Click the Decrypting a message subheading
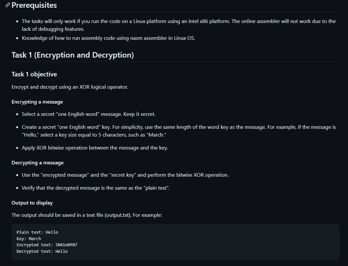Viewport: 348px width, 266px height. pos(37,163)
